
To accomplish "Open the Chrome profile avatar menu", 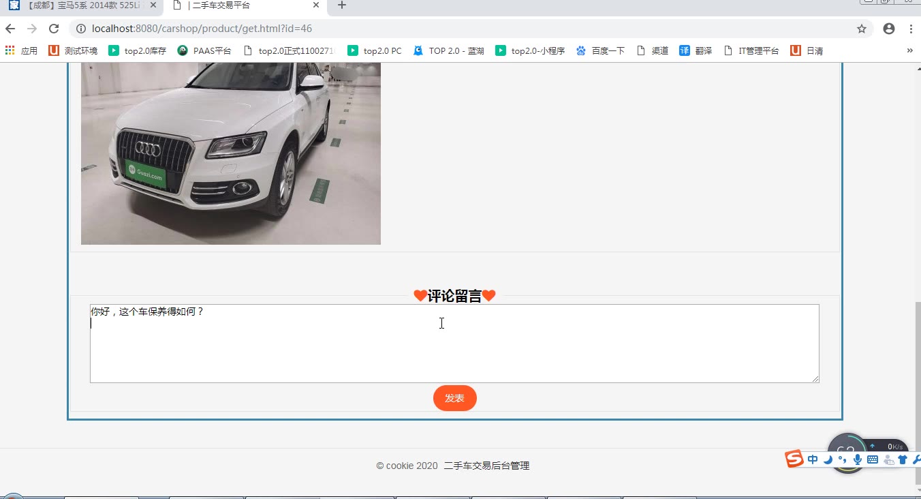I will [x=889, y=29].
